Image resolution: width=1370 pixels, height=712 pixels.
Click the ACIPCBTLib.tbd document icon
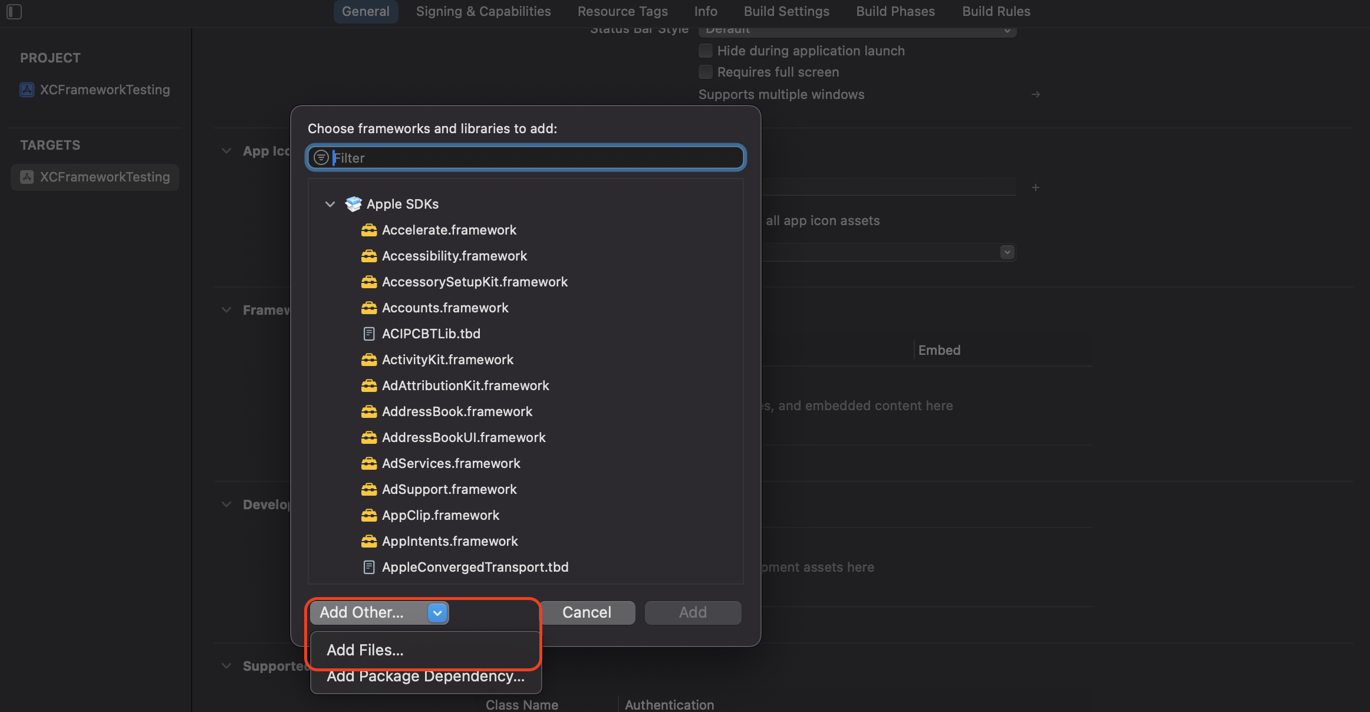pos(369,334)
